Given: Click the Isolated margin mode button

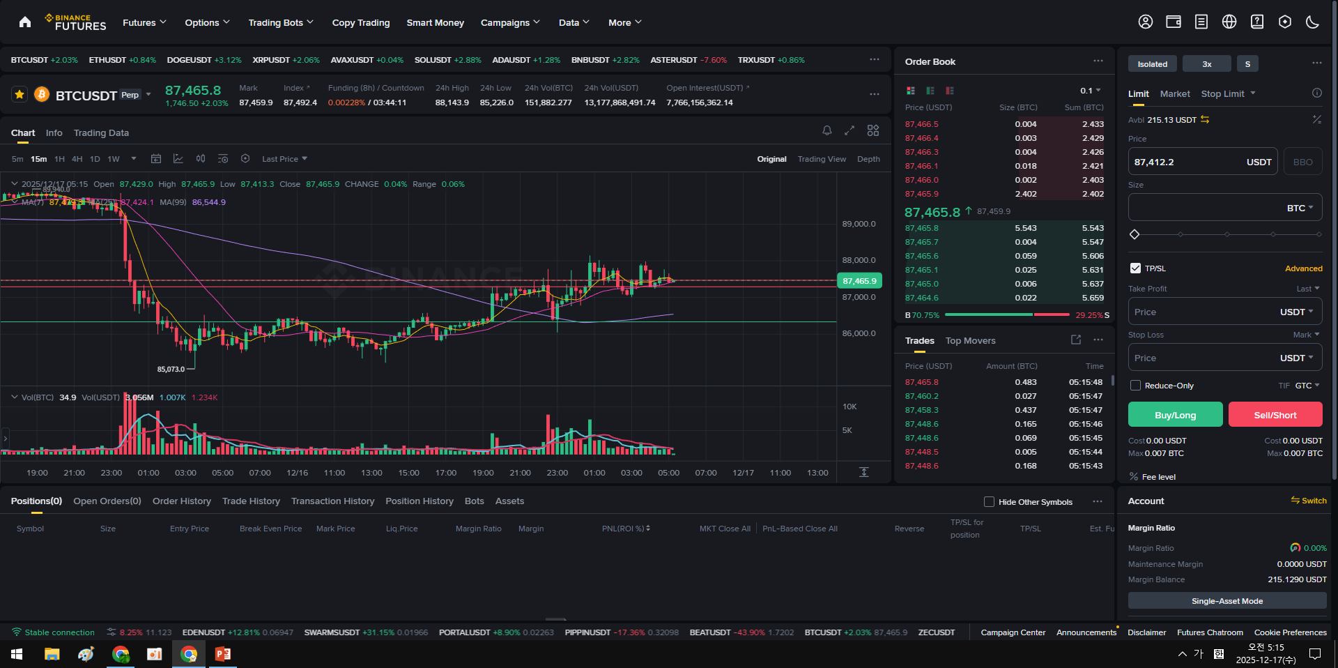Looking at the screenshot, I should (x=1153, y=63).
